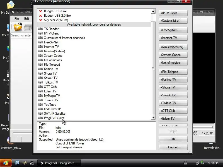
Task: Select Edem TV in source list
Action: pyautogui.click(x=50, y=91)
